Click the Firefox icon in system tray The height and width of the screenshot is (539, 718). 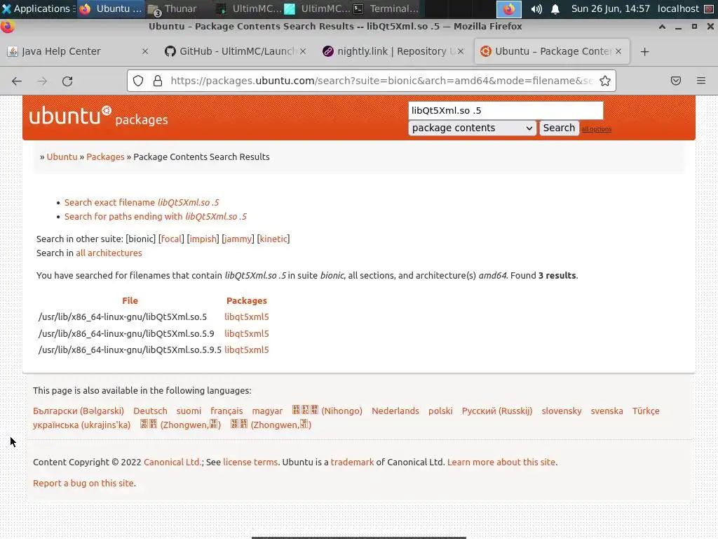click(509, 8)
